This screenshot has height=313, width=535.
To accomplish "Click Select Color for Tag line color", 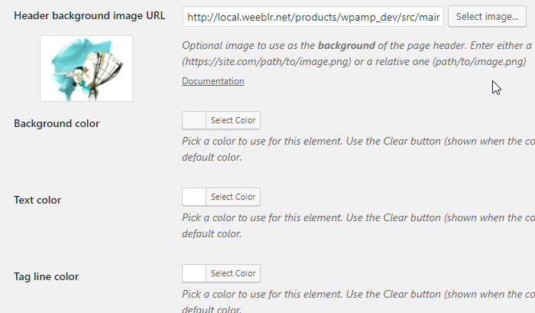I will pos(233,273).
